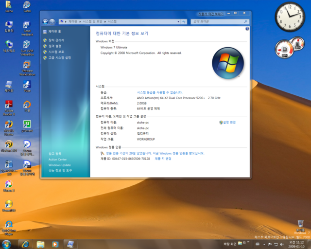Click the help question mark icon
311x249 pixels.
(x=247, y=29)
